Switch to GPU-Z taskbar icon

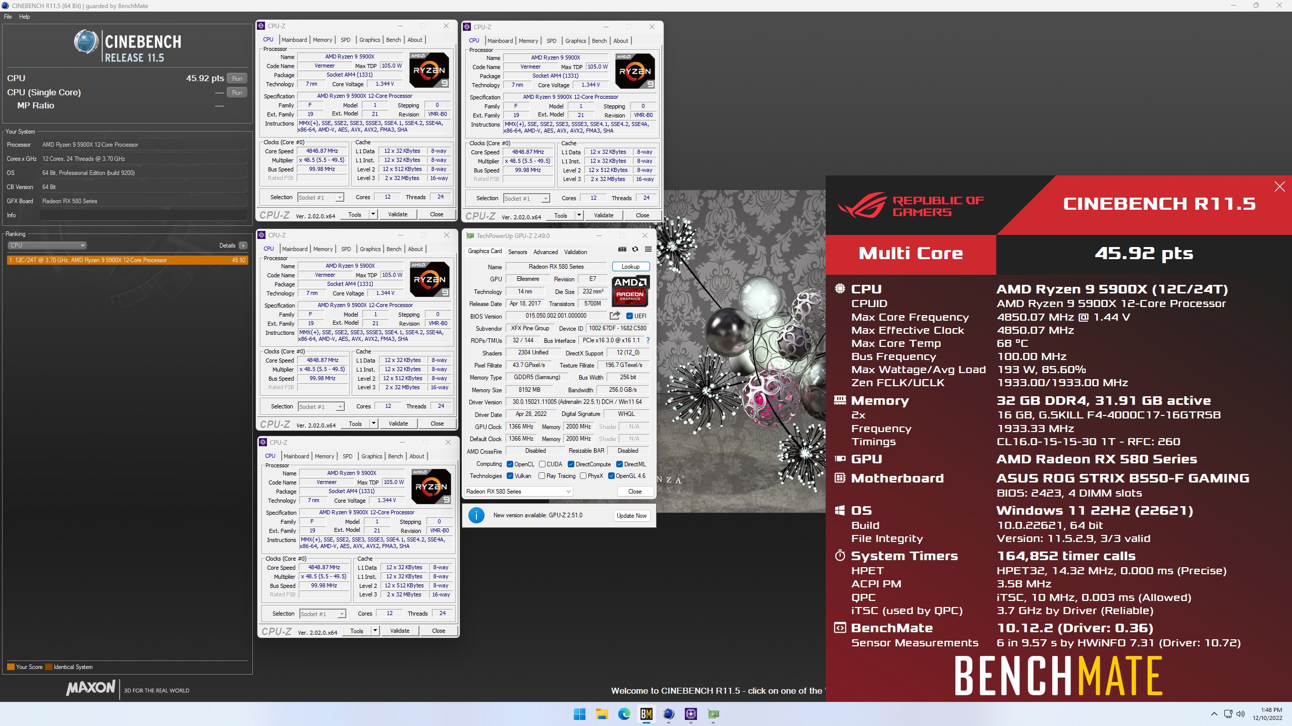(x=713, y=714)
